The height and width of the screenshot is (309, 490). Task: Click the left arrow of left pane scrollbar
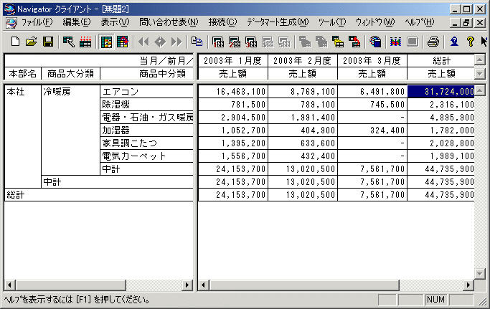[x=10, y=285]
